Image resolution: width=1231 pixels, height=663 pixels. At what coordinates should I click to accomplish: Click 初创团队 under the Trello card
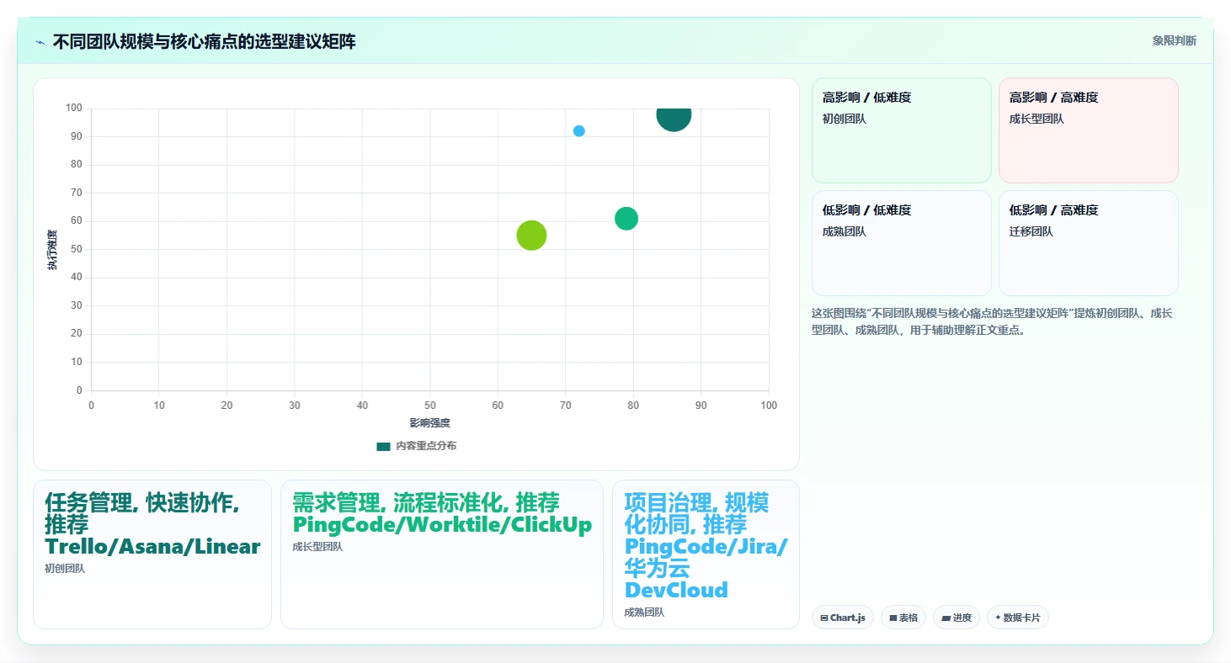point(65,569)
